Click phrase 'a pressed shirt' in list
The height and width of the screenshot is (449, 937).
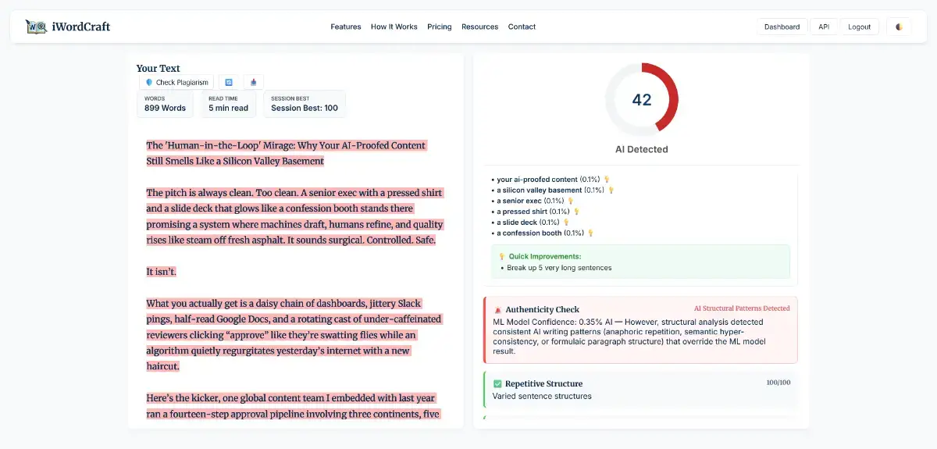[x=522, y=212]
